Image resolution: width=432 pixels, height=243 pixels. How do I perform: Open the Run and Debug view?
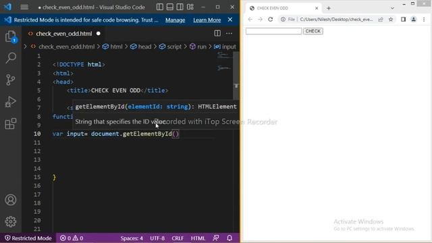click(x=11, y=102)
